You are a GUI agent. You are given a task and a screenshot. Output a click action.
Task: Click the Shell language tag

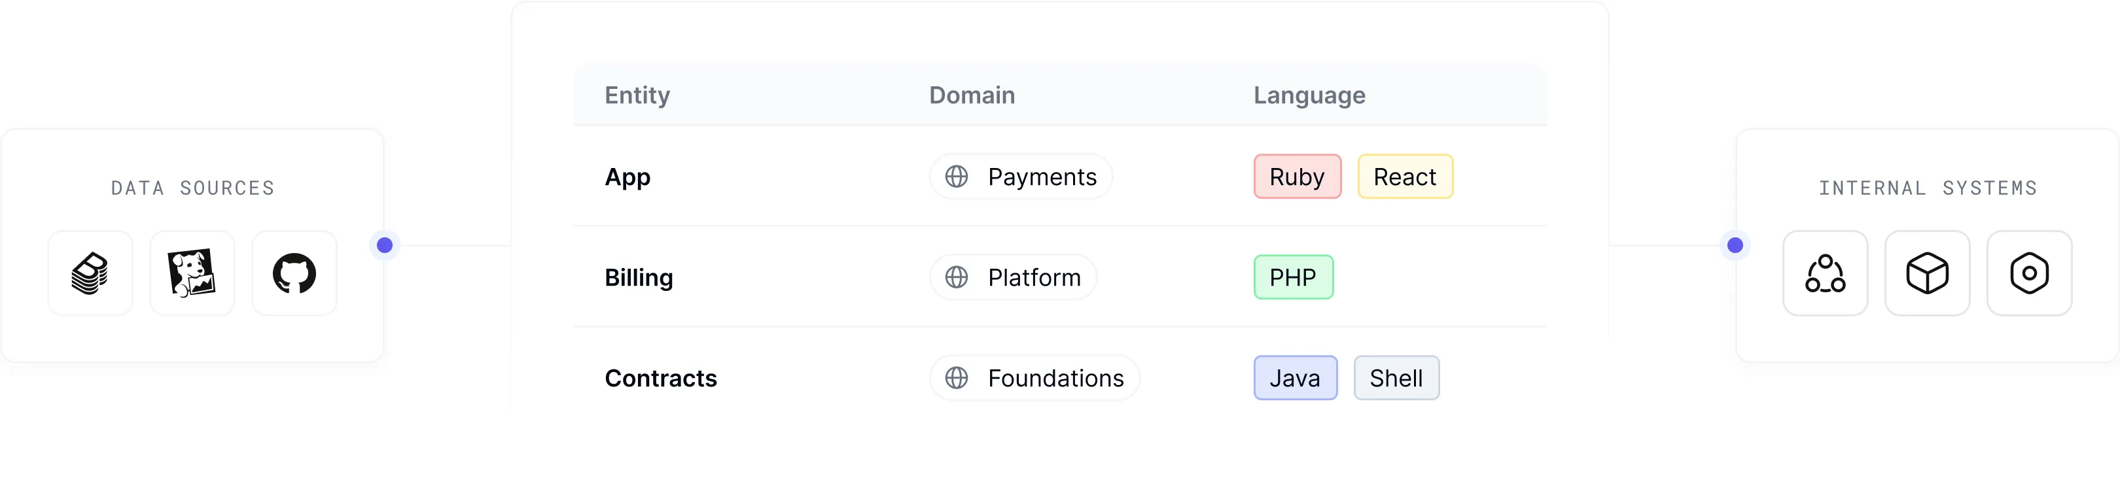tap(1396, 379)
